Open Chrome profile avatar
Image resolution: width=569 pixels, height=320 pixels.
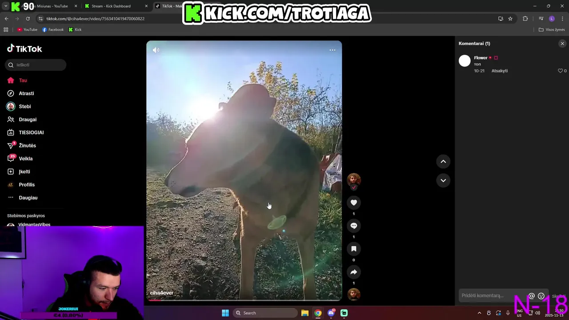click(552, 19)
